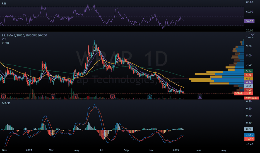This screenshot has height=153, width=260.
Task: Click the 3.92 last price label
Action: (x=249, y=93)
